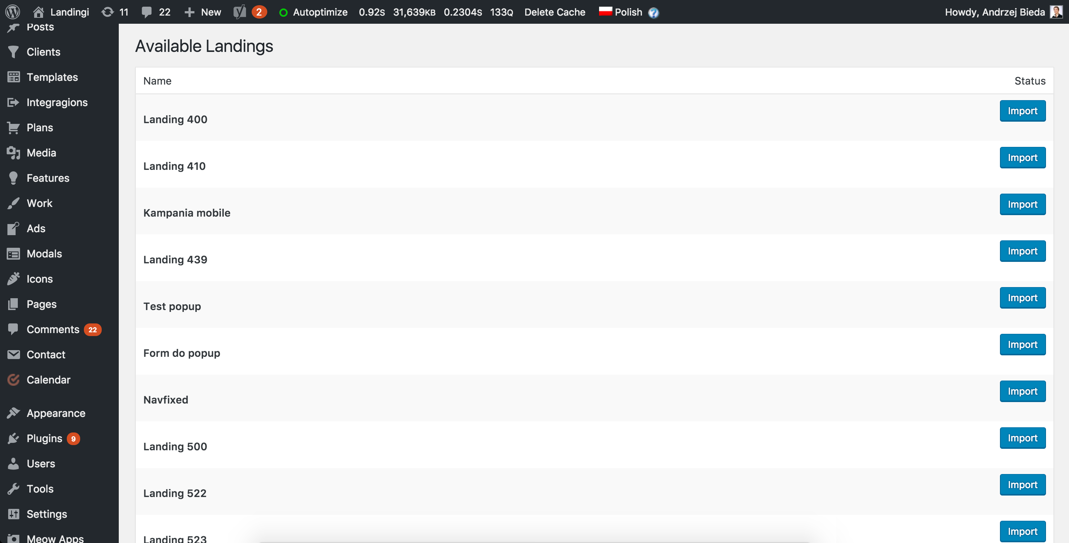Open the Clients menu item
The image size is (1069, 543).
pos(43,51)
